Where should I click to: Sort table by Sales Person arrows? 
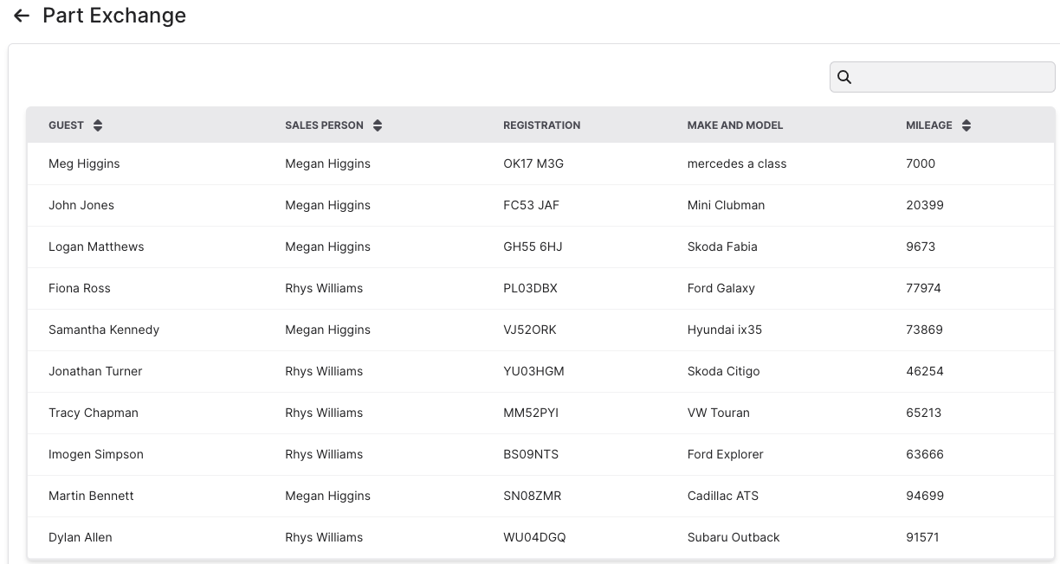click(378, 125)
